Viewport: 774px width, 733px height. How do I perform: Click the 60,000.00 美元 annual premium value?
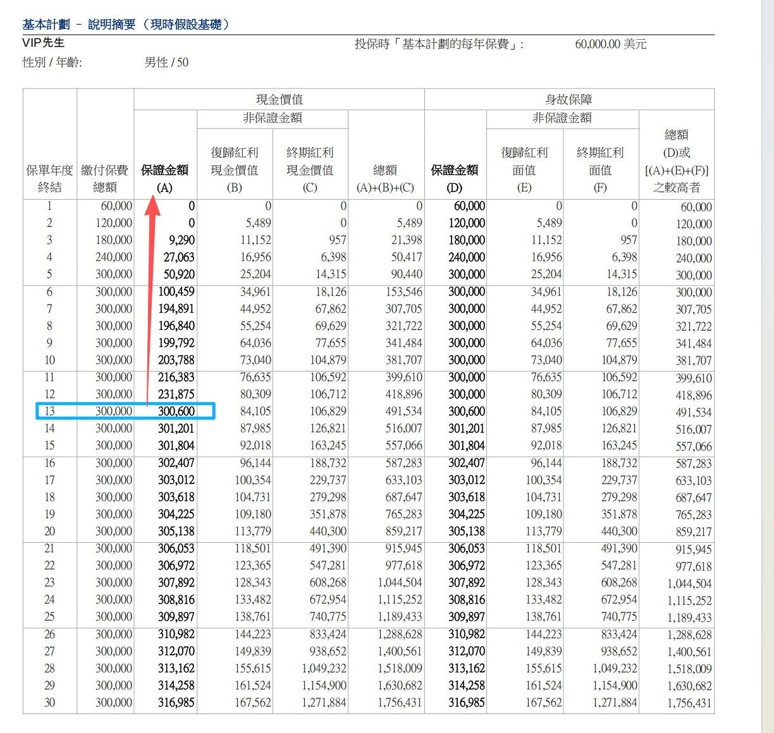coord(610,44)
